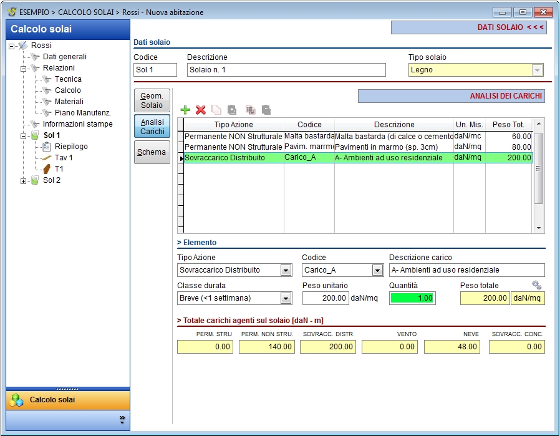Collapse the Relazioni tree node
The image size is (560, 436).
(24, 69)
